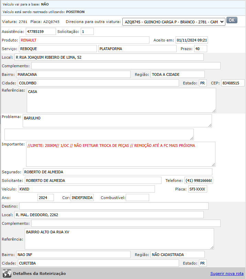Click the PLATAFORMA service type field
The image size is (246, 279).
point(137,49)
